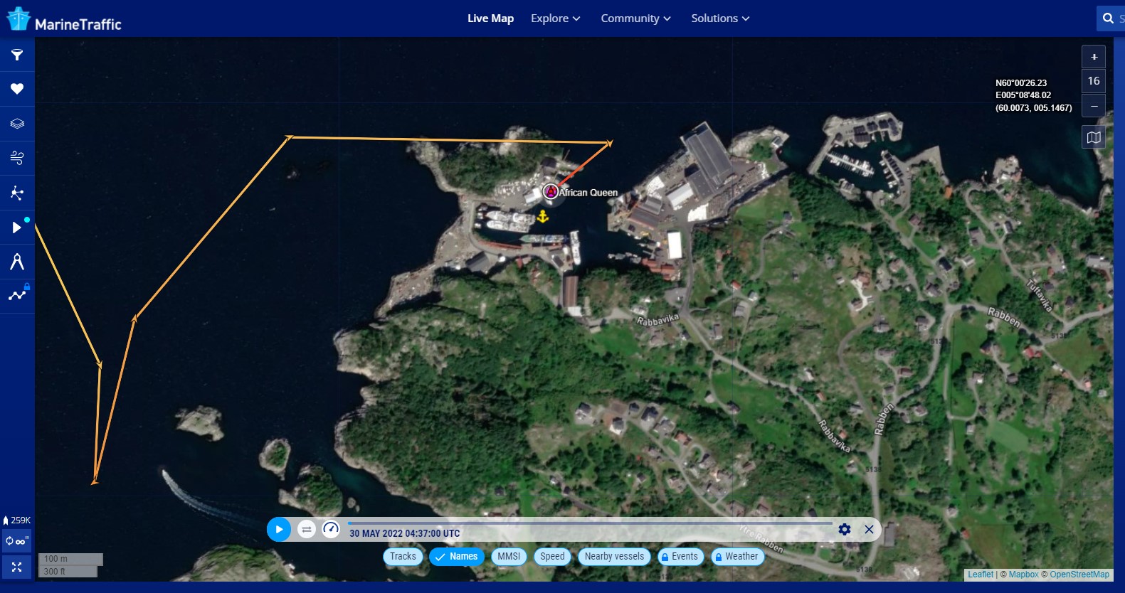
Task: Select the measure distance compass tool
Action: tap(17, 262)
